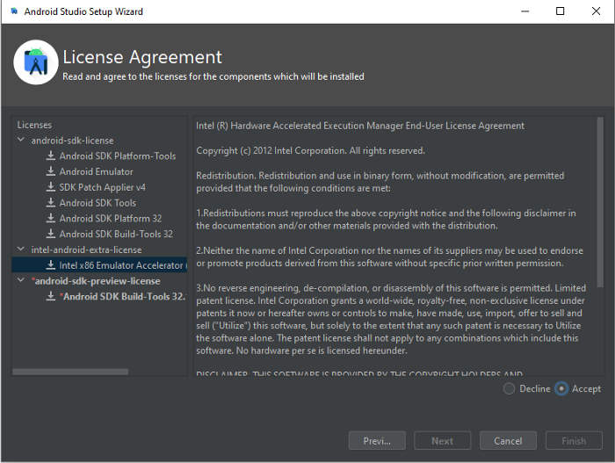Select starred Android SDK Build-Tools 32.1 entry

(123, 296)
